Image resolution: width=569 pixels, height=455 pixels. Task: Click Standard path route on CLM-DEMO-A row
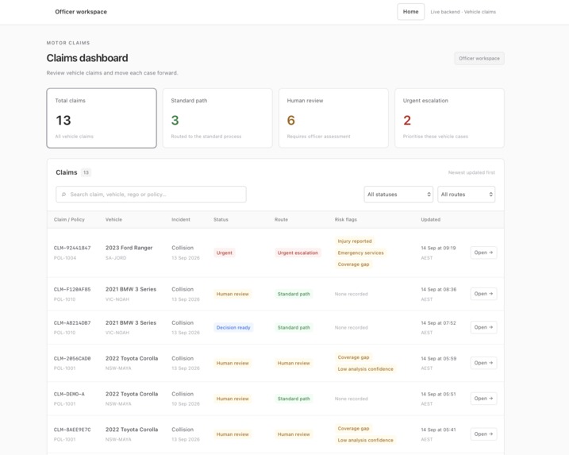tap(294, 399)
